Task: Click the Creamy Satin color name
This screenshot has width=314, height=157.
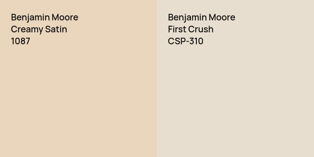Action: pyautogui.click(x=39, y=29)
